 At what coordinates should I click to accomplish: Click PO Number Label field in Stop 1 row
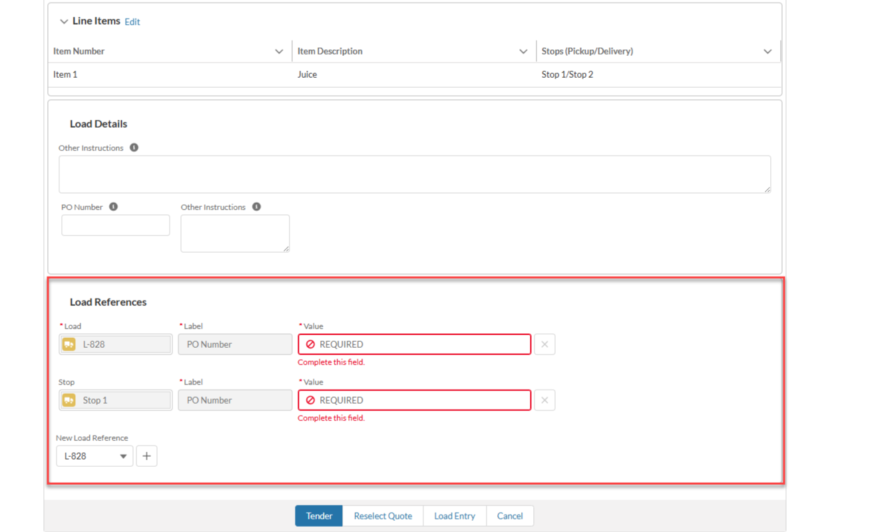coord(235,400)
